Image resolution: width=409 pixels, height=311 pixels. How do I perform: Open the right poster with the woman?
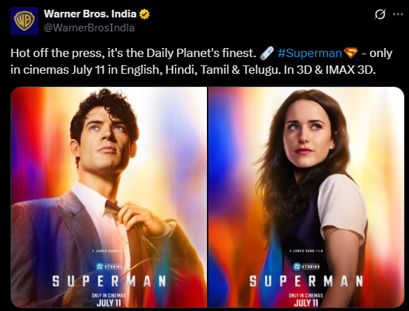306,197
